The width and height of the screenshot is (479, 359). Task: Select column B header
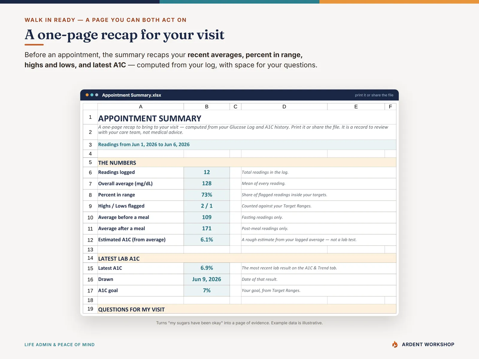[207, 107]
